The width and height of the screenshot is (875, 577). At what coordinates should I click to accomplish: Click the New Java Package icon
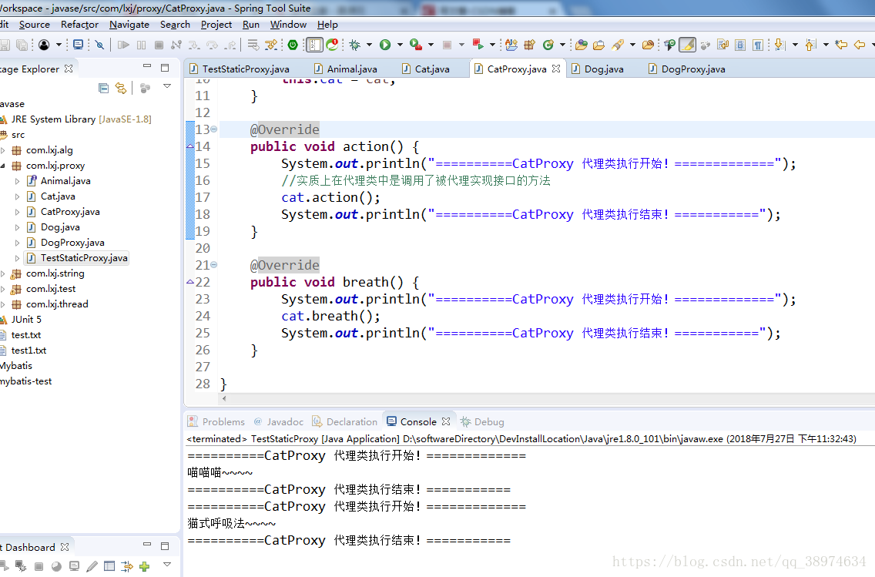click(x=529, y=45)
